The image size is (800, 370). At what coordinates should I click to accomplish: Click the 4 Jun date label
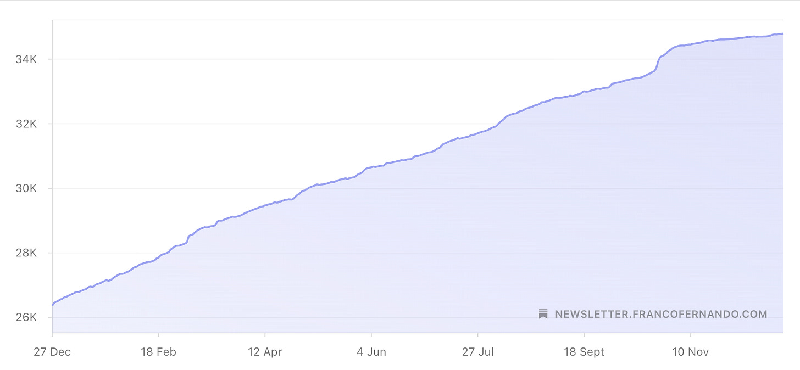[371, 352]
